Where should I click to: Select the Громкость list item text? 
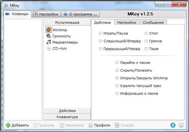click(61, 36)
